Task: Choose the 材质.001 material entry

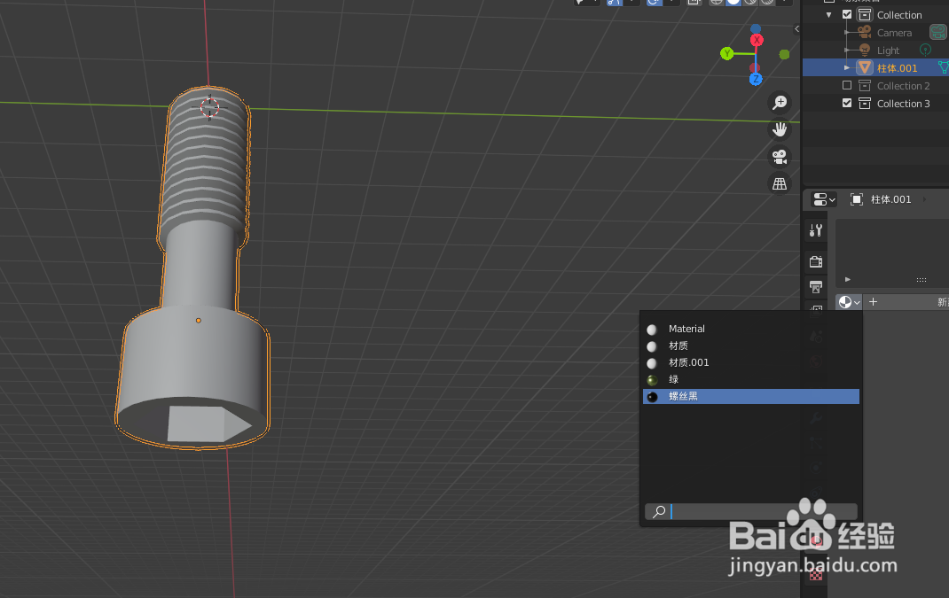Action: [751, 363]
